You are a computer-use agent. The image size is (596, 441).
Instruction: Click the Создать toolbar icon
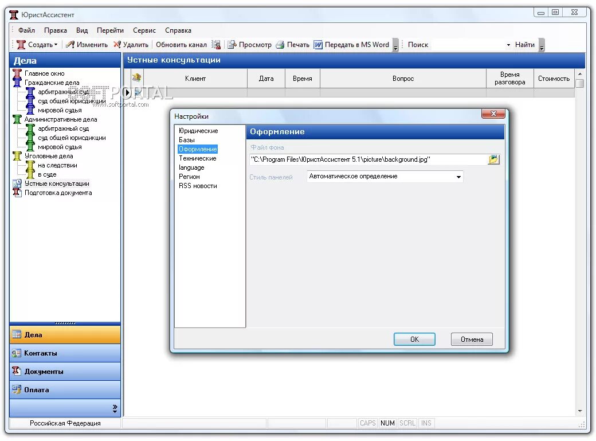pyautogui.click(x=21, y=45)
